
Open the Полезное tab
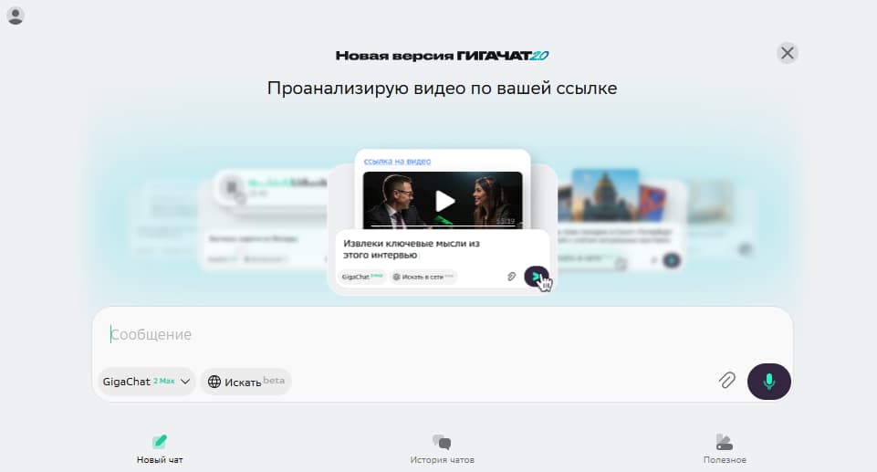coord(725,449)
